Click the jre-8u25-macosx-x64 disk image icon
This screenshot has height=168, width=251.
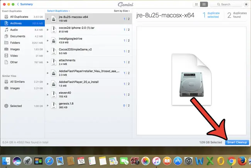pyautogui.click(x=54, y=19)
